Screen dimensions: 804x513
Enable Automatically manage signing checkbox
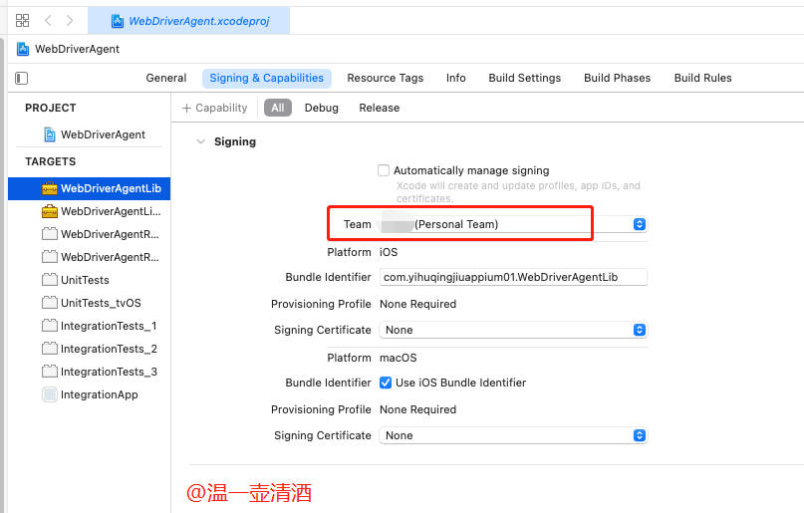(384, 170)
